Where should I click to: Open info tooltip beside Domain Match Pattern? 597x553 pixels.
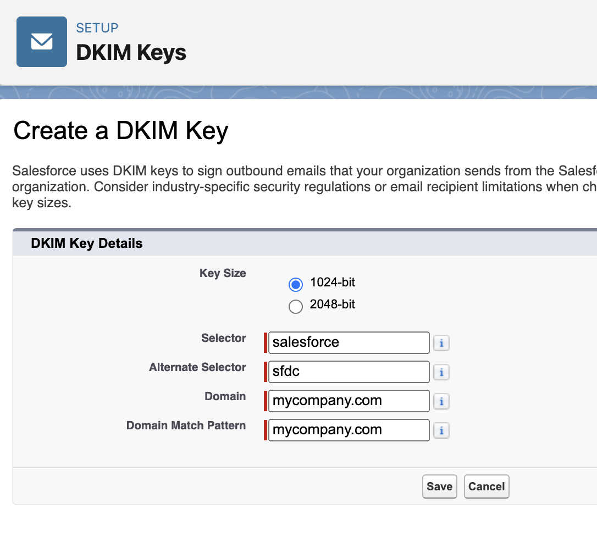tap(441, 430)
